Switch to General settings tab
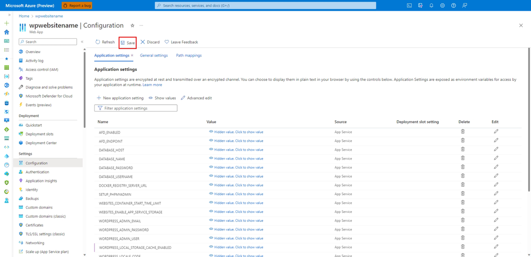 154,56
